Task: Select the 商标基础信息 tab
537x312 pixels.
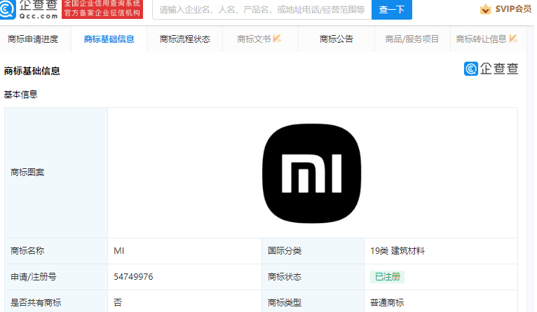Action: [x=109, y=39]
